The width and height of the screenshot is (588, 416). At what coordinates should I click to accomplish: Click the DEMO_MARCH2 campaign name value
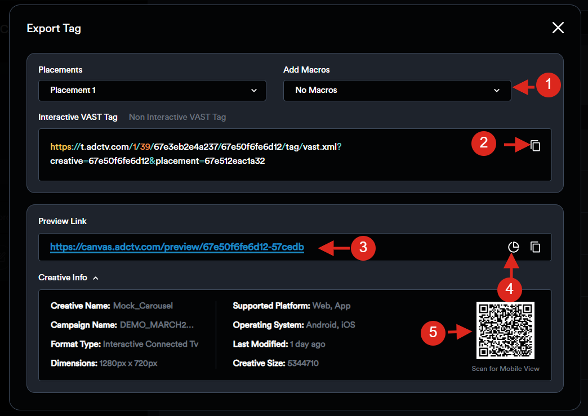tap(157, 325)
